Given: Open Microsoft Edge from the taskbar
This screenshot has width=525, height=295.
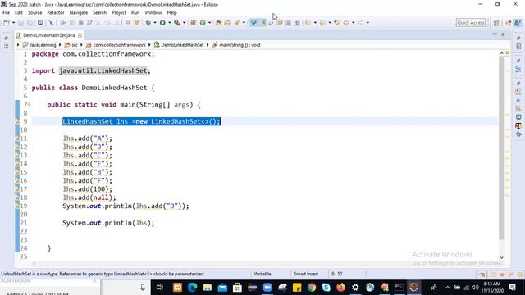Looking at the screenshot, I should coord(192,288).
